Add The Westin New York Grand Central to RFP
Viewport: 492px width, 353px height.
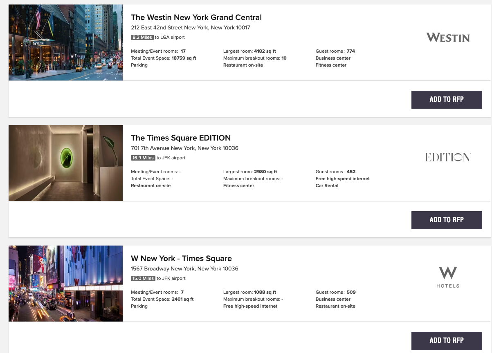tap(446, 99)
